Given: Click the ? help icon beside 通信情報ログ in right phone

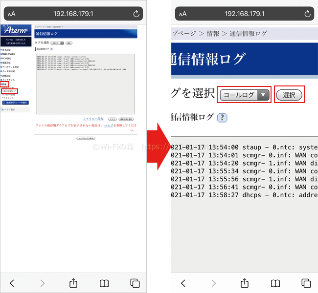Looking at the screenshot, I should [222, 118].
